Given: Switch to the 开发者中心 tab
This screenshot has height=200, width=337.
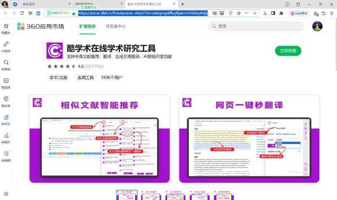Looking at the screenshot, I should pyautogui.click(x=115, y=26).
